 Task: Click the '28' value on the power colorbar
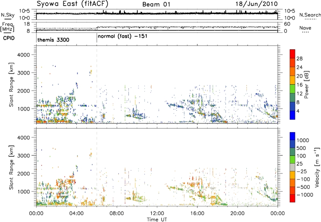pyautogui.click(x=299, y=59)
